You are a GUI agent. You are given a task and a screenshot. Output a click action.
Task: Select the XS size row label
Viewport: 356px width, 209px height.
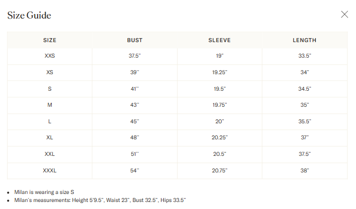(x=50, y=72)
